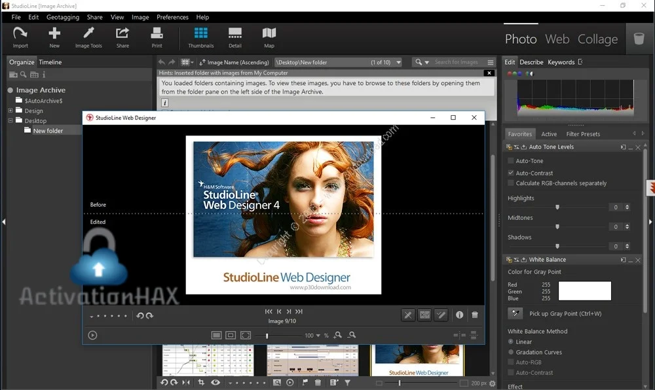Viewport: 655px width, 390px height.
Task: Toggle the red channel histogram button
Action: click(509, 74)
